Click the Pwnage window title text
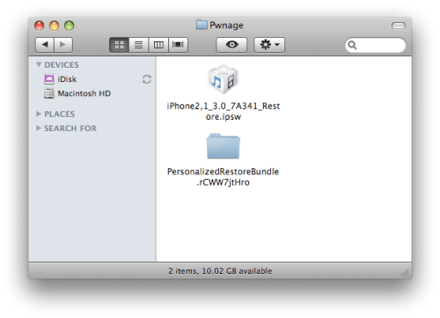 click(226, 26)
